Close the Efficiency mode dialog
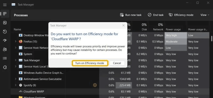Screen dimensions: 213x98 point(124,25)
